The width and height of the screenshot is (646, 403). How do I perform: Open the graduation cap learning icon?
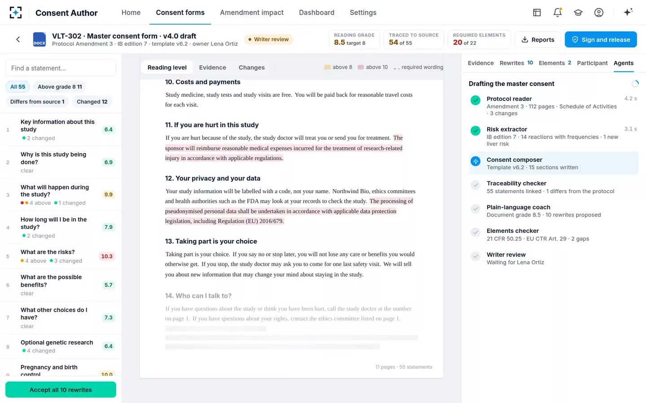(x=578, y=13)
